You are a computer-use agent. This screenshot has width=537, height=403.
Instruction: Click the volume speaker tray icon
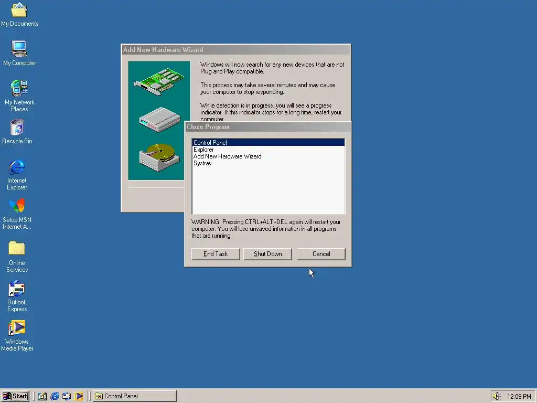[x=497, y=396]
